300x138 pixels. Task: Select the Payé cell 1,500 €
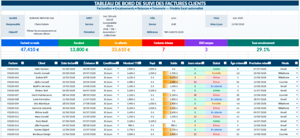point(152,73)
